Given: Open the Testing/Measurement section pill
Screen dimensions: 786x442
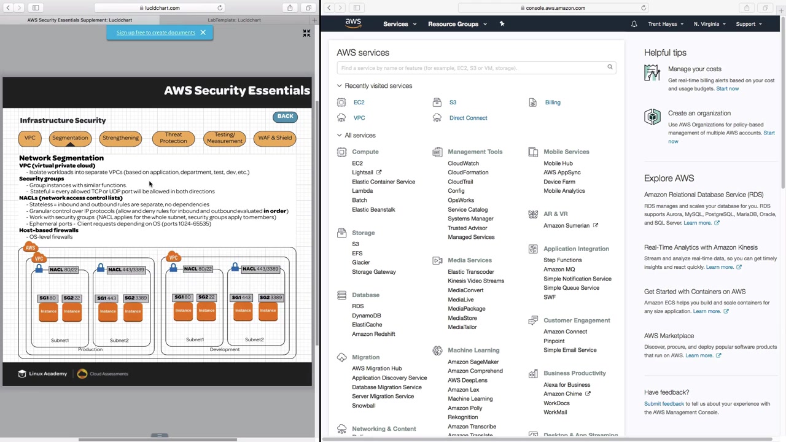Looking at the screenshot, I should point(225,138).
